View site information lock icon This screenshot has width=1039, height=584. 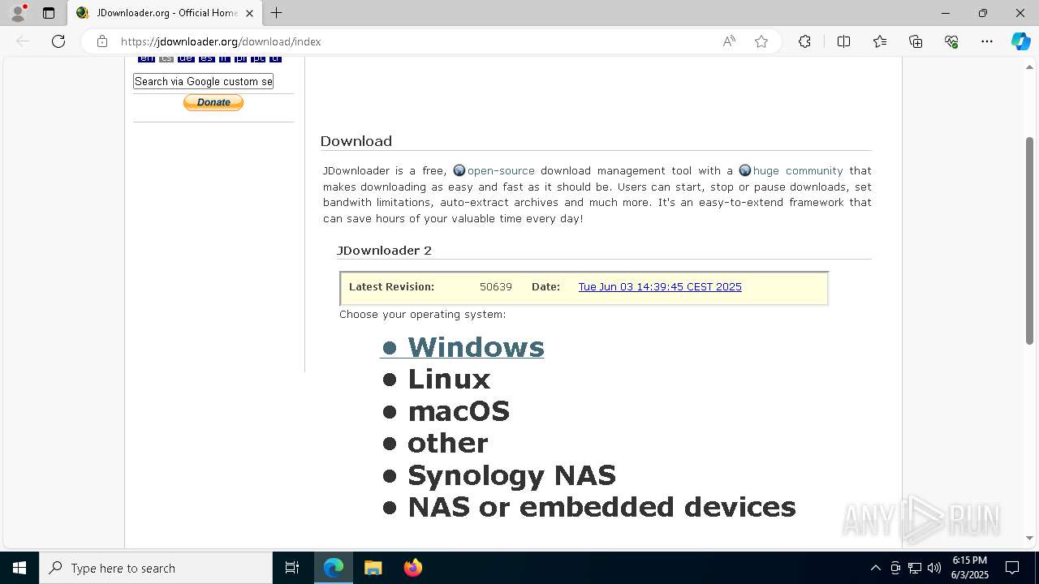101,41
